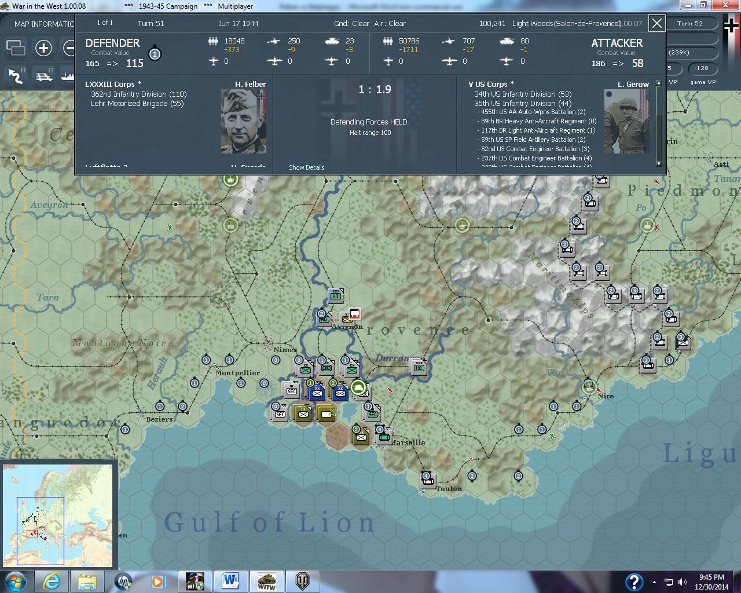Screen dimensions: 741x593
Task: Select blue infantry division with badge 1
Action: pos(316,391)
